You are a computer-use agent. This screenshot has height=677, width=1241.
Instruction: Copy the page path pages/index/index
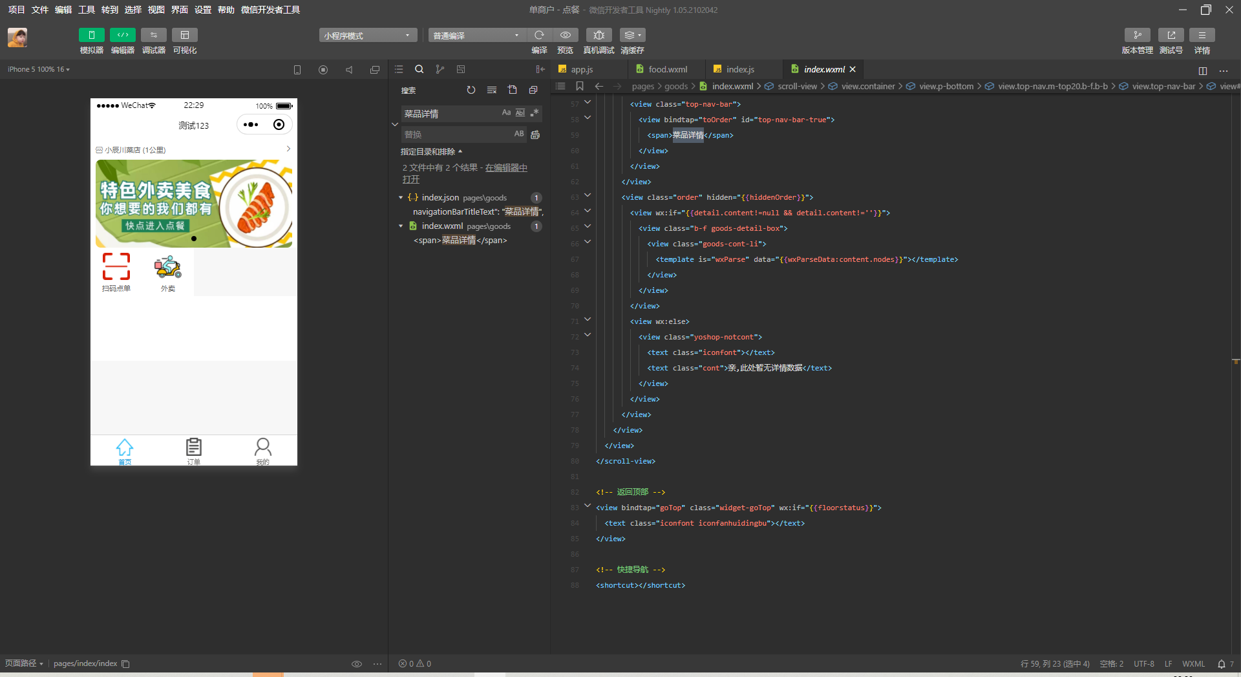[126, 664]
